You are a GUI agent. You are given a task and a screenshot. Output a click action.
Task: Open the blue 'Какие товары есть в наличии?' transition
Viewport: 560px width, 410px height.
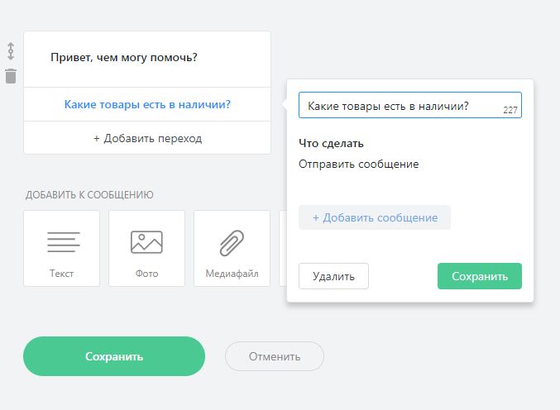tap(147, 104)
